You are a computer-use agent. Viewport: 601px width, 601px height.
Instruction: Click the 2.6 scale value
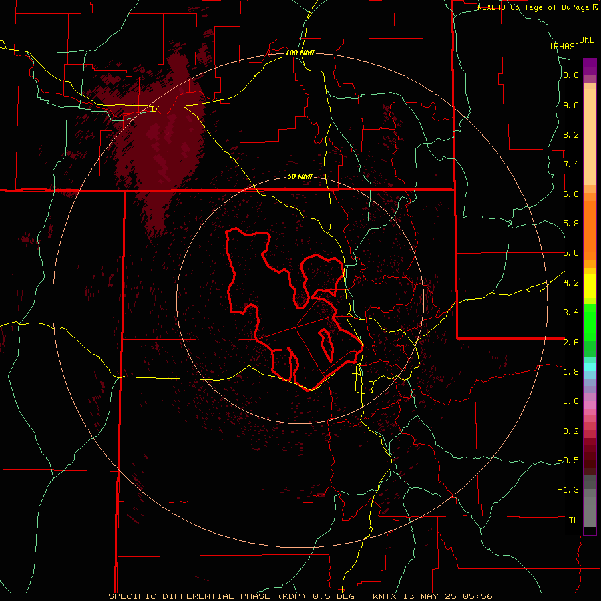[571, 342]
